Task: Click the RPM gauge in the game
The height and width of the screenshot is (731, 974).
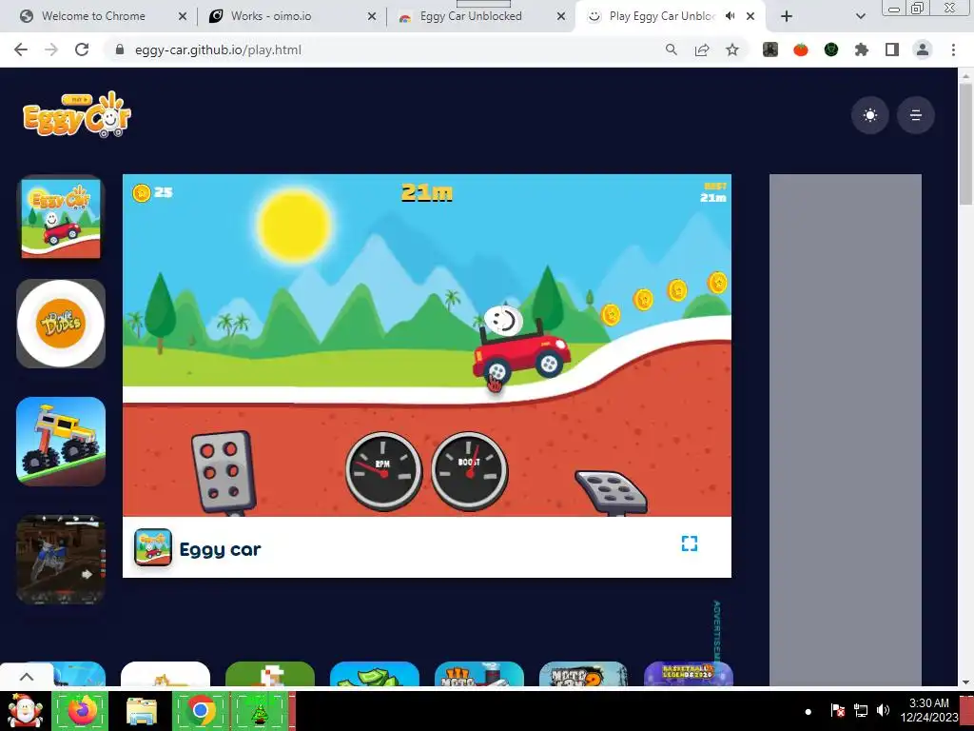Action: [383, 471]
